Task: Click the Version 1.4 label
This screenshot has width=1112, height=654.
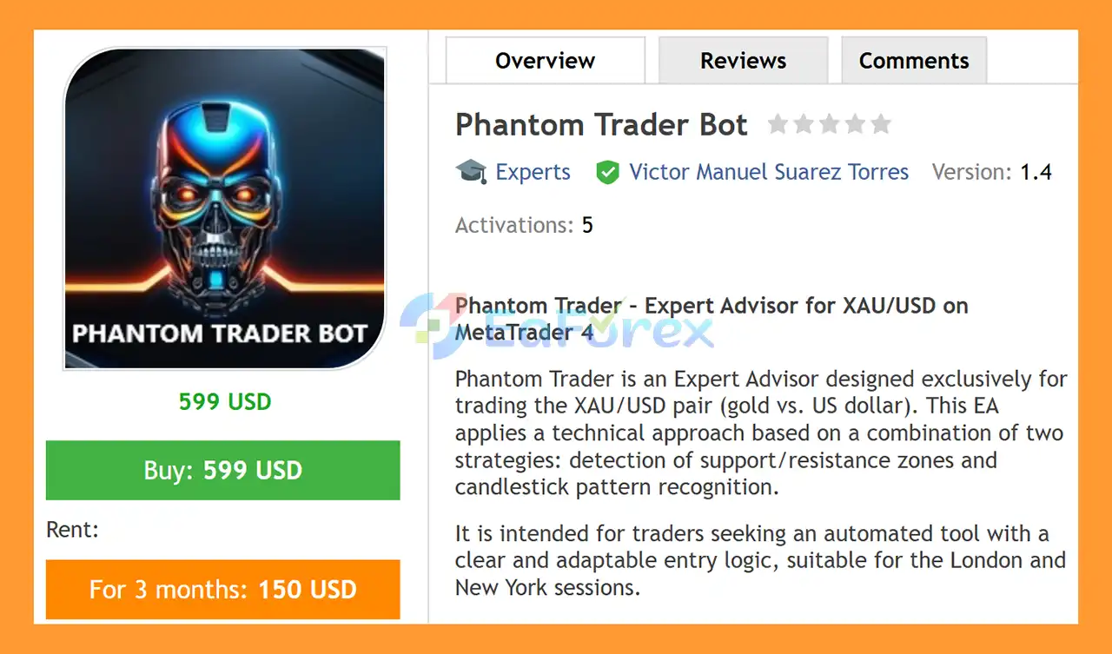Action: pyautogui.click(x=991, y=172)
